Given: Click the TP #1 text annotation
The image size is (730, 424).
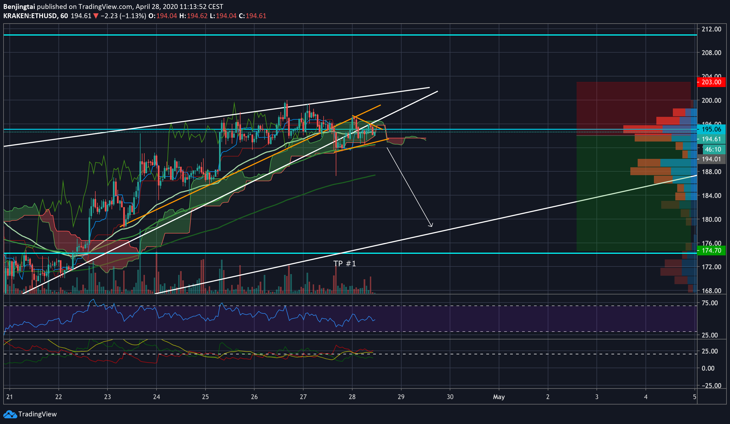Looking at the screenshot, I should click(344, 263).
